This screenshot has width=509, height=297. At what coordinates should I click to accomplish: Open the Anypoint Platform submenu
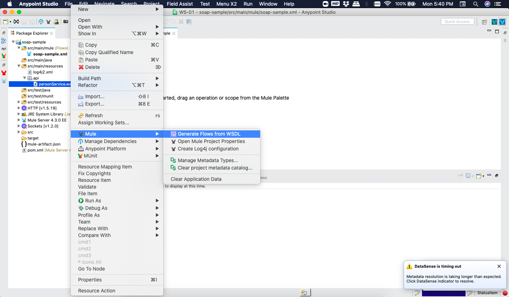click(x=117, y=149)
